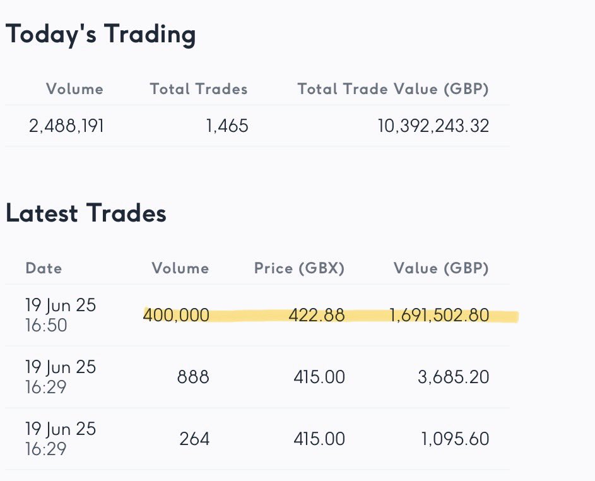Image resolution: width=595 pixels, height=481 pixels.
Task: Click the Total Trade Value (GBP) header
Action: point(393,89)
